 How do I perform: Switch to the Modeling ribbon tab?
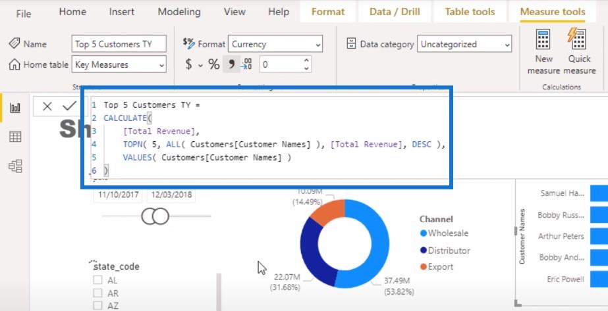tap(179, 12)
